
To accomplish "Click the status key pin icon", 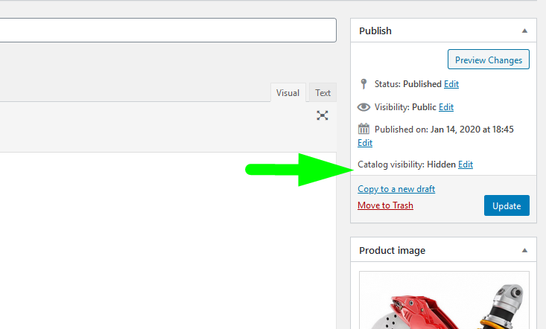I will pyautogui.click(x=364, y=84).
